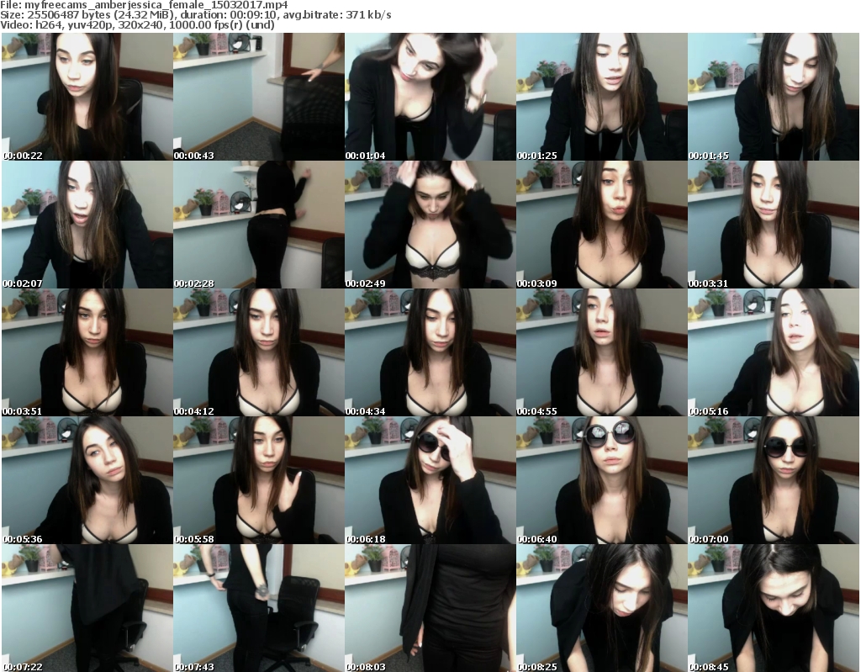Image resolution: width=861 pixels, height=672 pixels.
Task: Choose the sunglasses frame at 00:06:18
Action: click(x=430, y=480)
